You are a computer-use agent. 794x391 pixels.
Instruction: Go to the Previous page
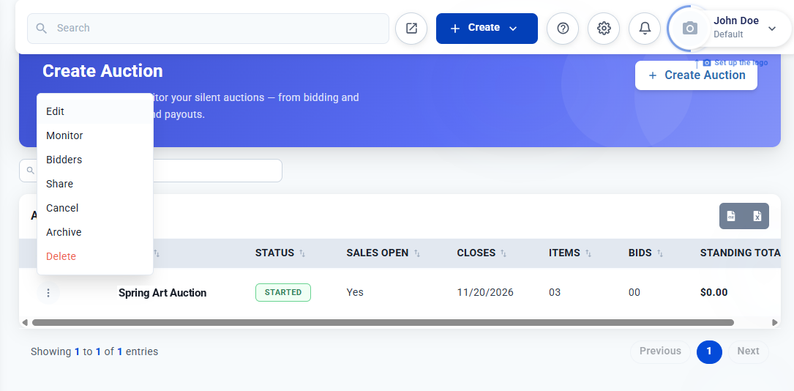(660, 351)
